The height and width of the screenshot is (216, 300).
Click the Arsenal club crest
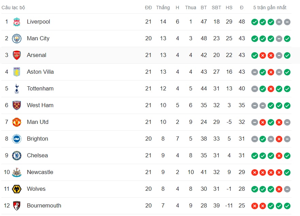pos(17,55)
